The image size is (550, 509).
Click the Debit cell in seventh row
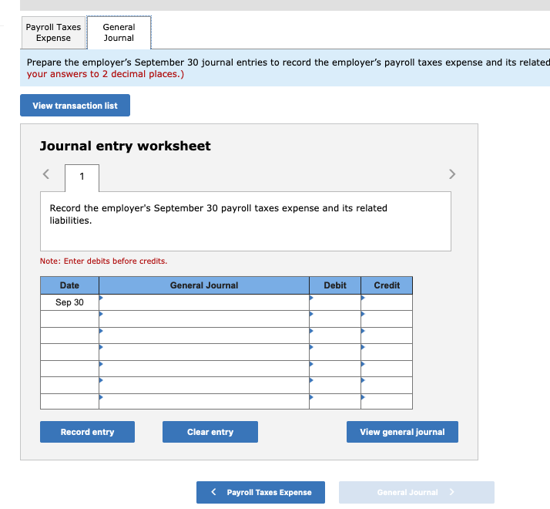tap(335, 401)
